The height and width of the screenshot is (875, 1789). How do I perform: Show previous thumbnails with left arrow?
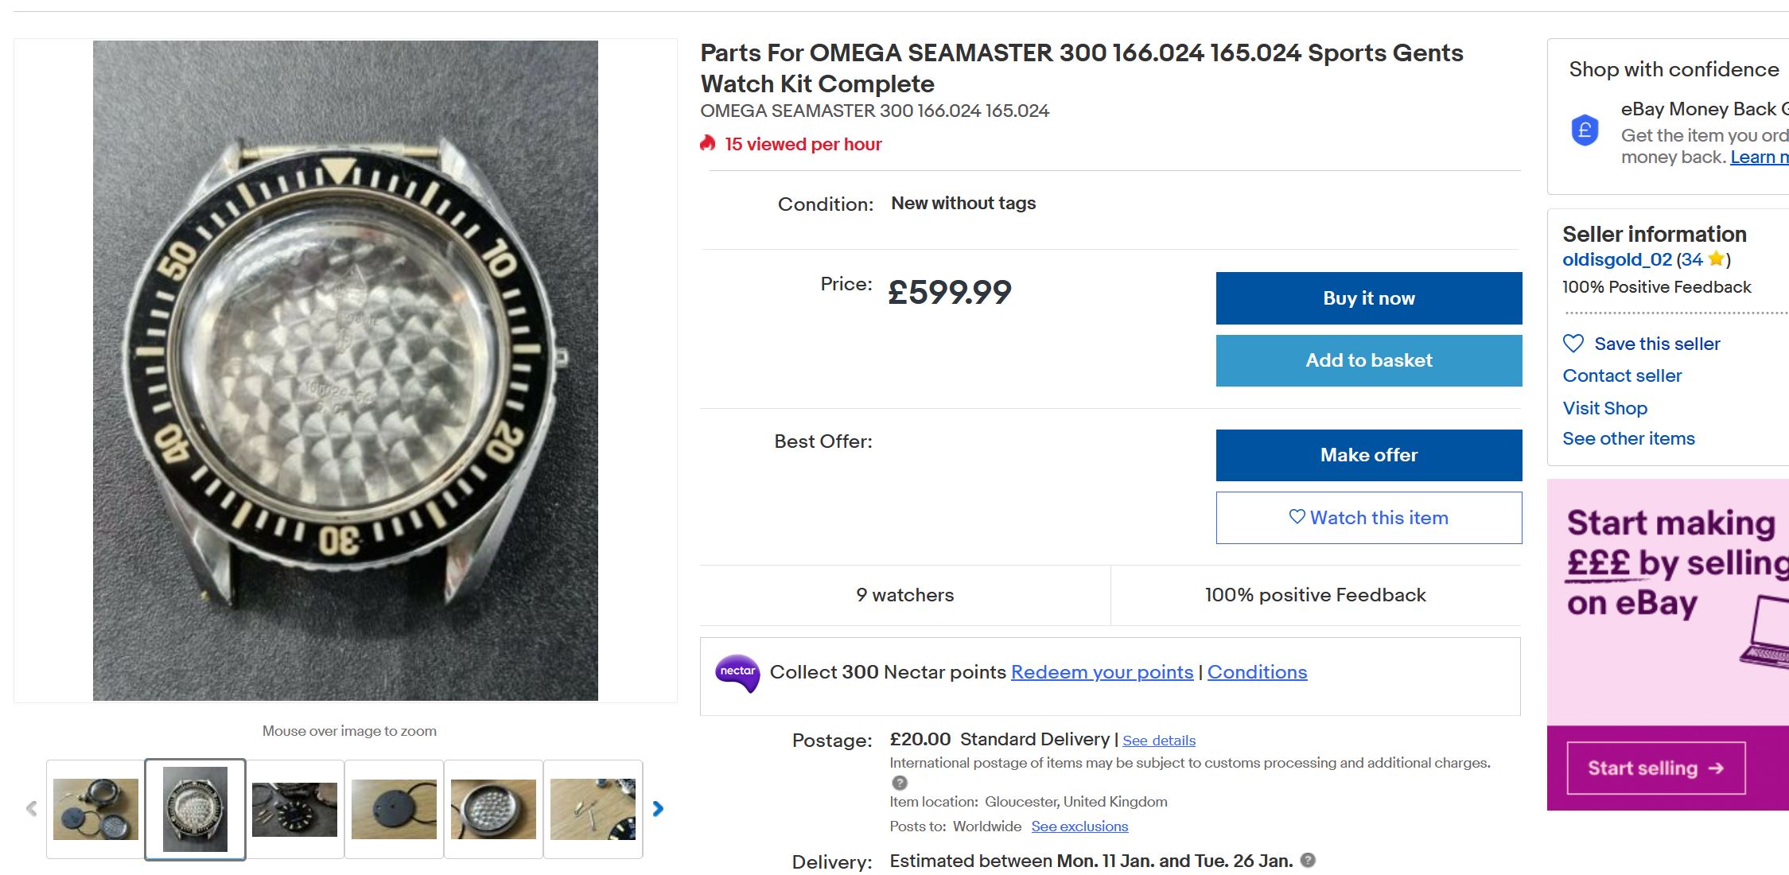tap(32, 809)
